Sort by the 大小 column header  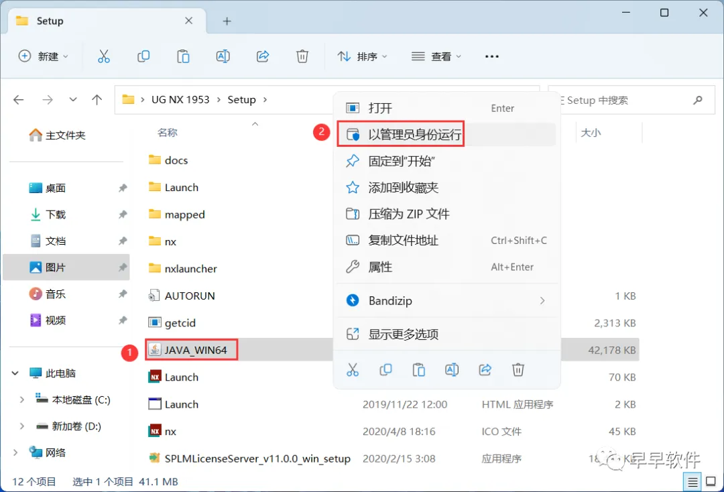591,133
